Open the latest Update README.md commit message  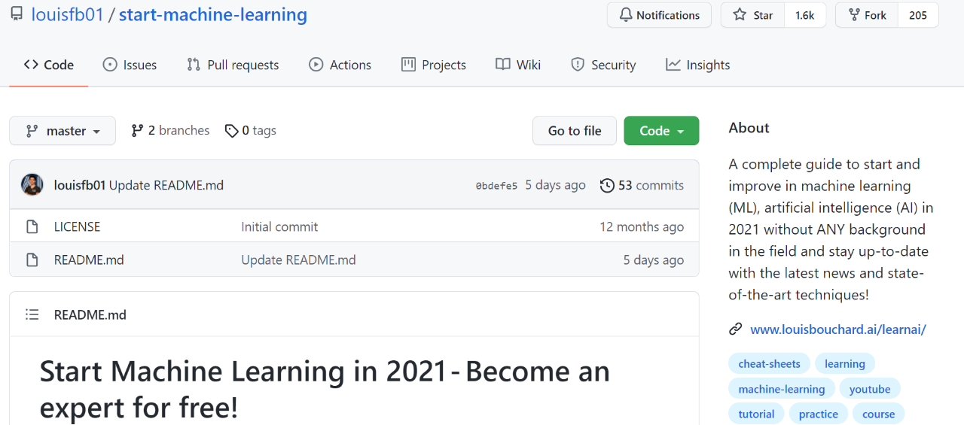click(166, 186)
